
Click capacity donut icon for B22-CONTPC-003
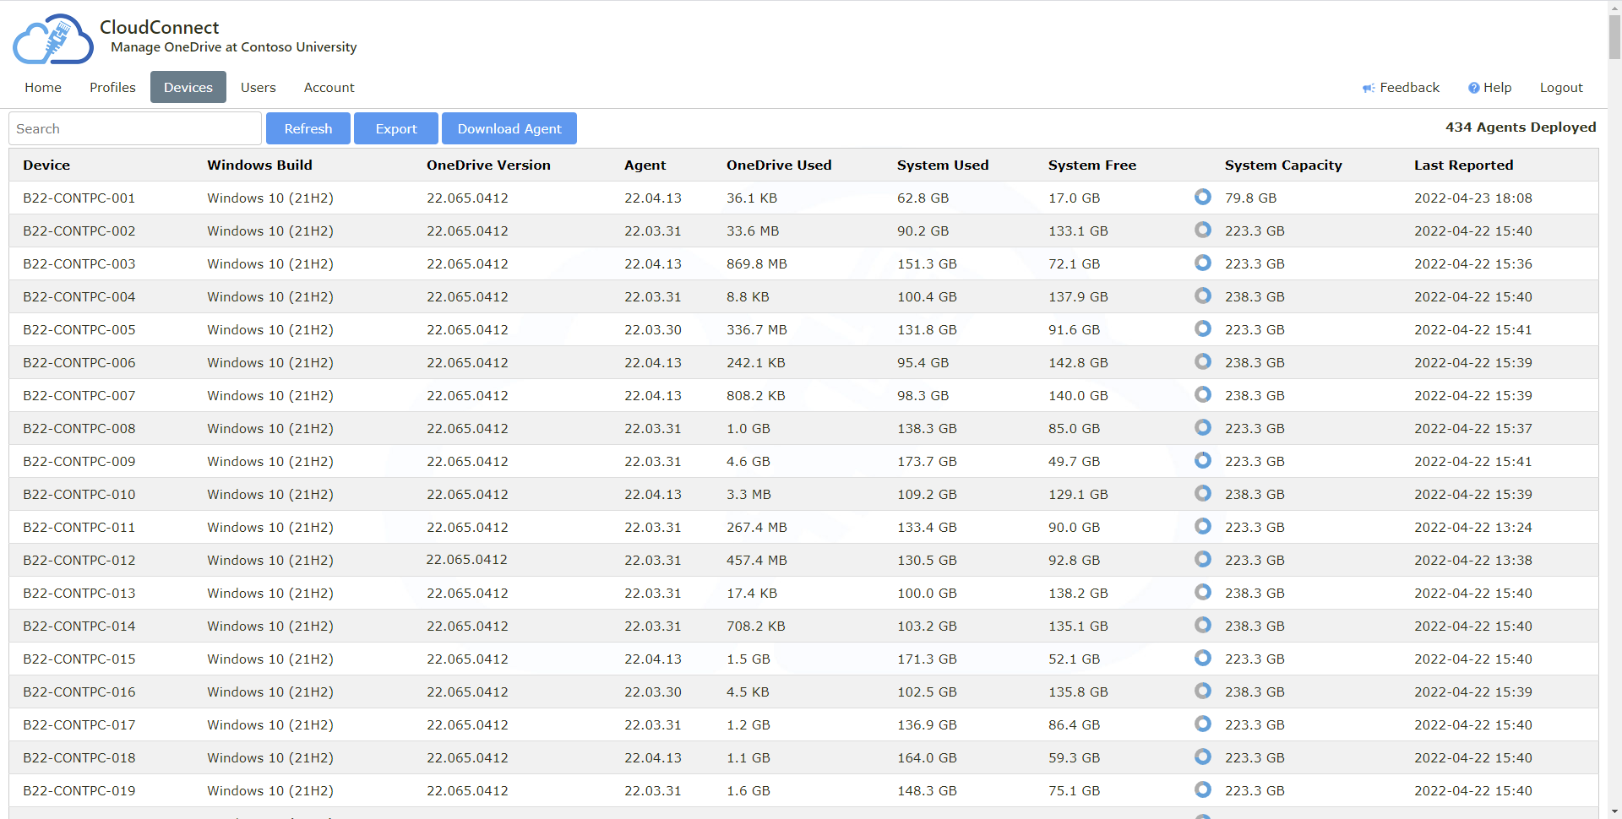tap(1203, 263)
